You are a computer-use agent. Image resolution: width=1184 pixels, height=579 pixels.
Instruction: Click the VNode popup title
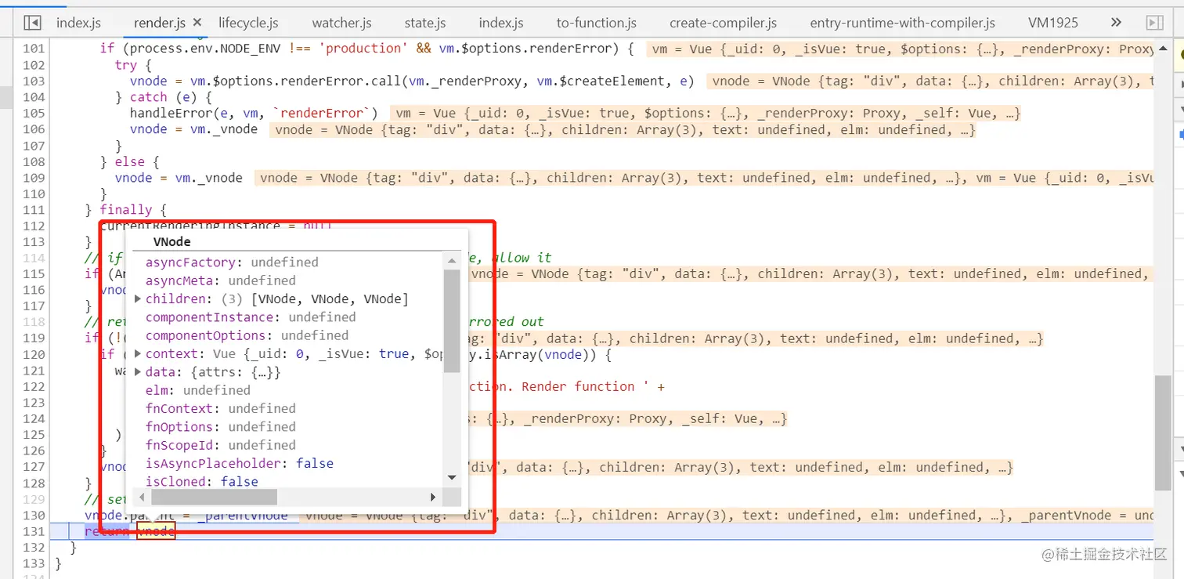[171, 241]
